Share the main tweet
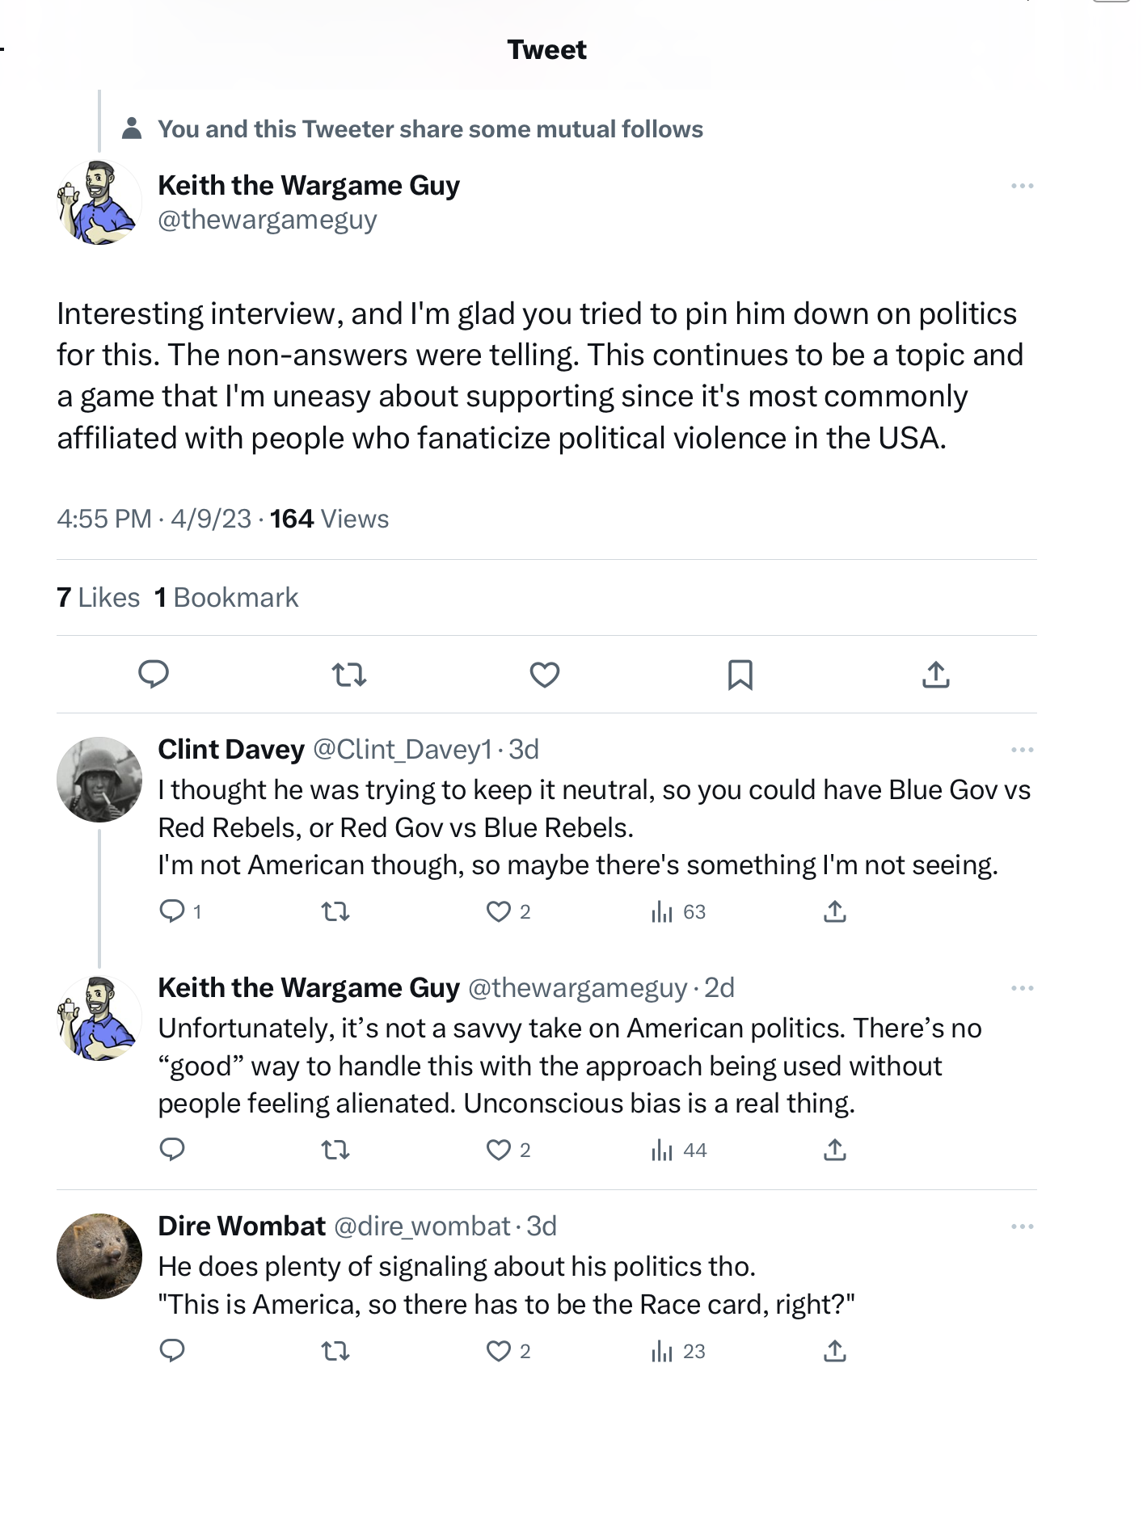1143x1523 pixels. coord(935,674)
